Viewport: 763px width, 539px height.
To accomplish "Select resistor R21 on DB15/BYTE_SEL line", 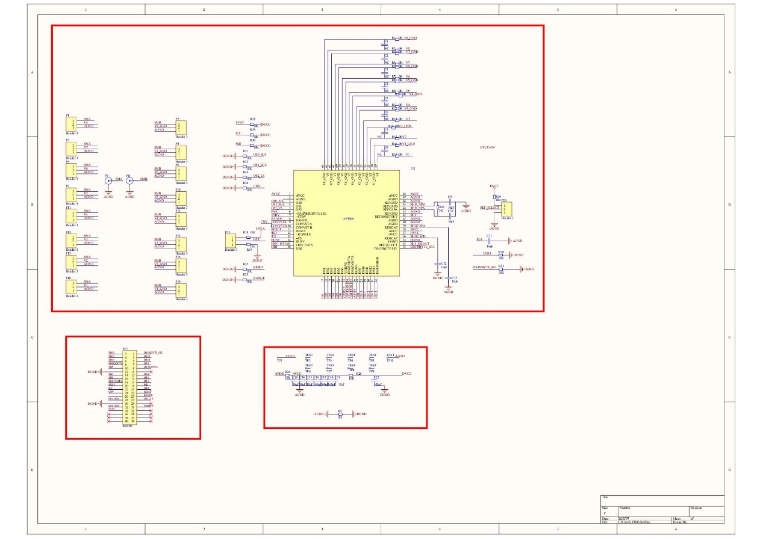I will coord(501,269).
